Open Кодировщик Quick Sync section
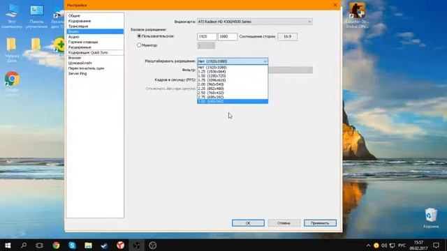447x251 pixels. (x=95, y=53)
